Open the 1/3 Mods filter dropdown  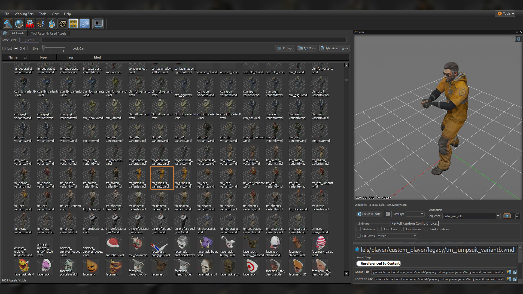pyautogui.click(x=307, y=48)
